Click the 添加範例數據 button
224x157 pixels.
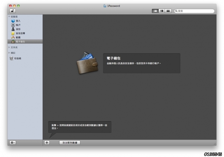coord(70,143)
